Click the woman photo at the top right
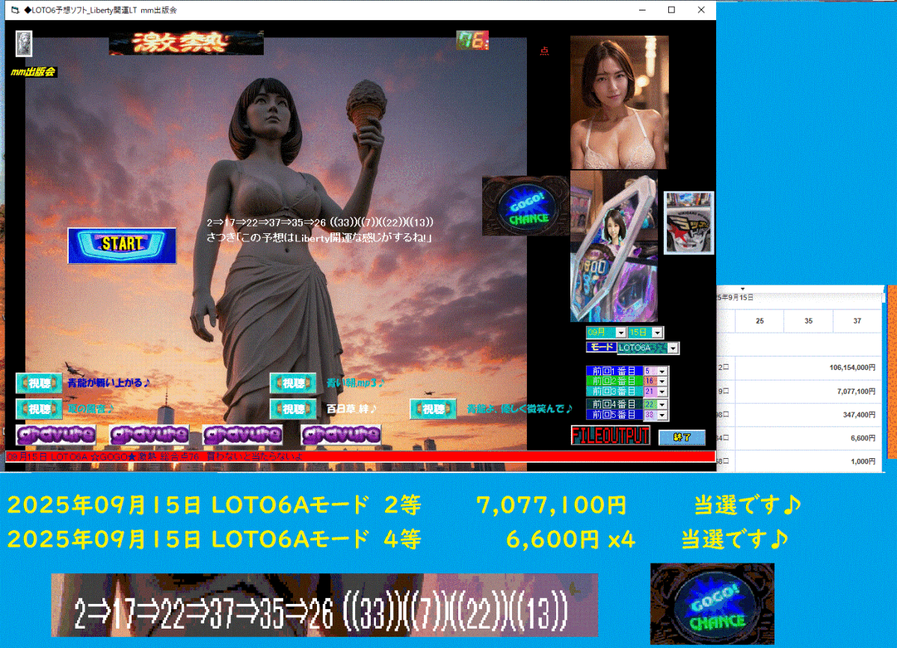This screenshot has width=897, height=648. click(619, 102)
